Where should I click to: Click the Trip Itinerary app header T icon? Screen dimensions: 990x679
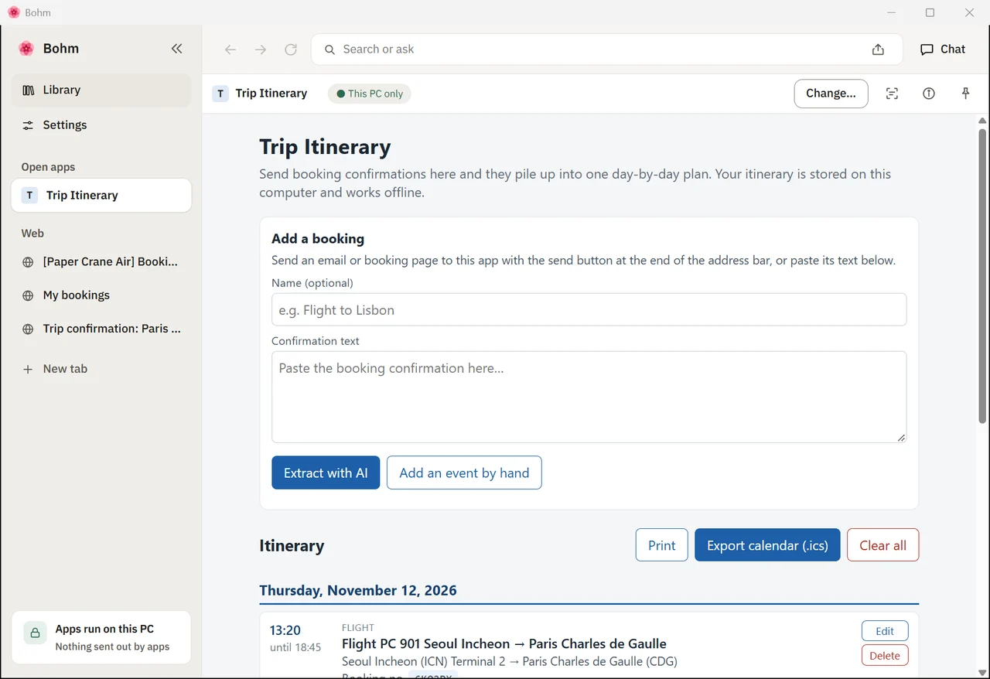pos(220,94)
